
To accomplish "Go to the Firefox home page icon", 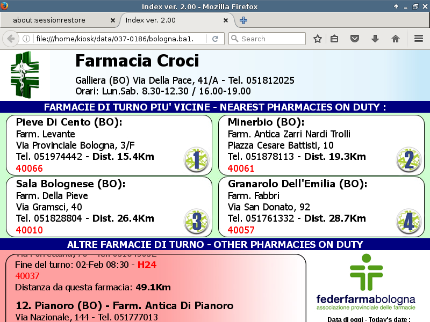I will [x=396, y=39].
